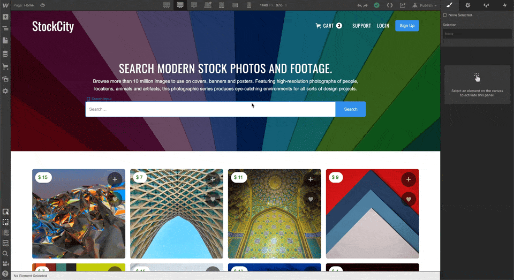
Task: Click the blue Search button
Action: (350, 109)
